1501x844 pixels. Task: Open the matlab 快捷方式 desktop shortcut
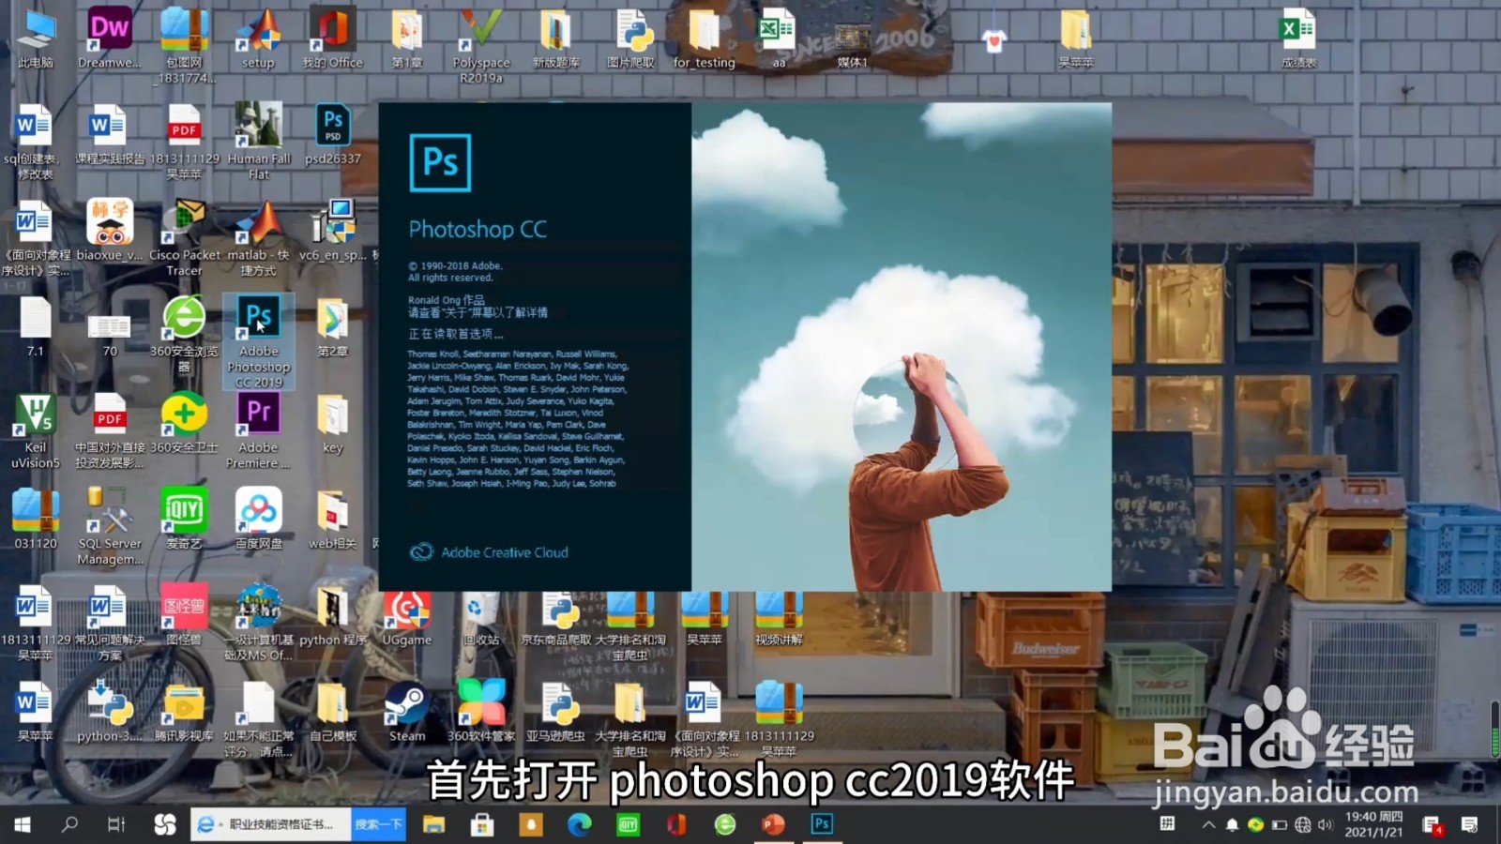259,238
